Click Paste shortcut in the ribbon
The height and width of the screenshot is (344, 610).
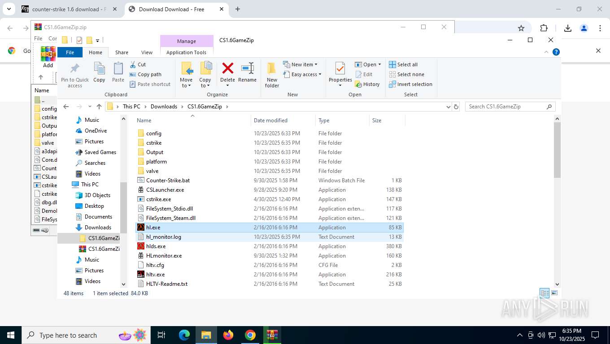click(150, 84)
